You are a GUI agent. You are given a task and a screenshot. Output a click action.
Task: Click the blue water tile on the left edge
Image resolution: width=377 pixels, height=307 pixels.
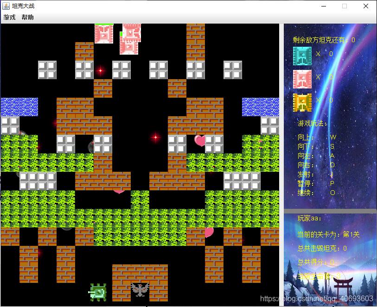[19, 107]
